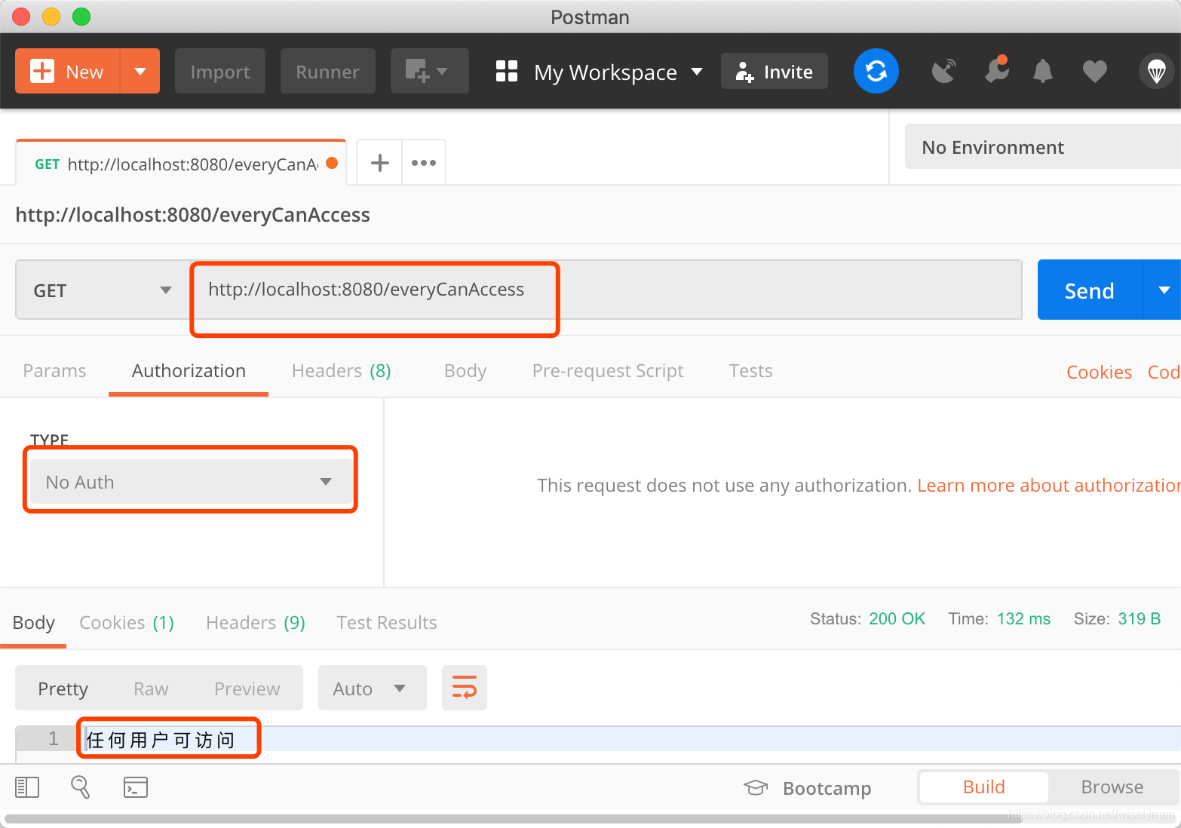Send the request

click(1090, 290)
